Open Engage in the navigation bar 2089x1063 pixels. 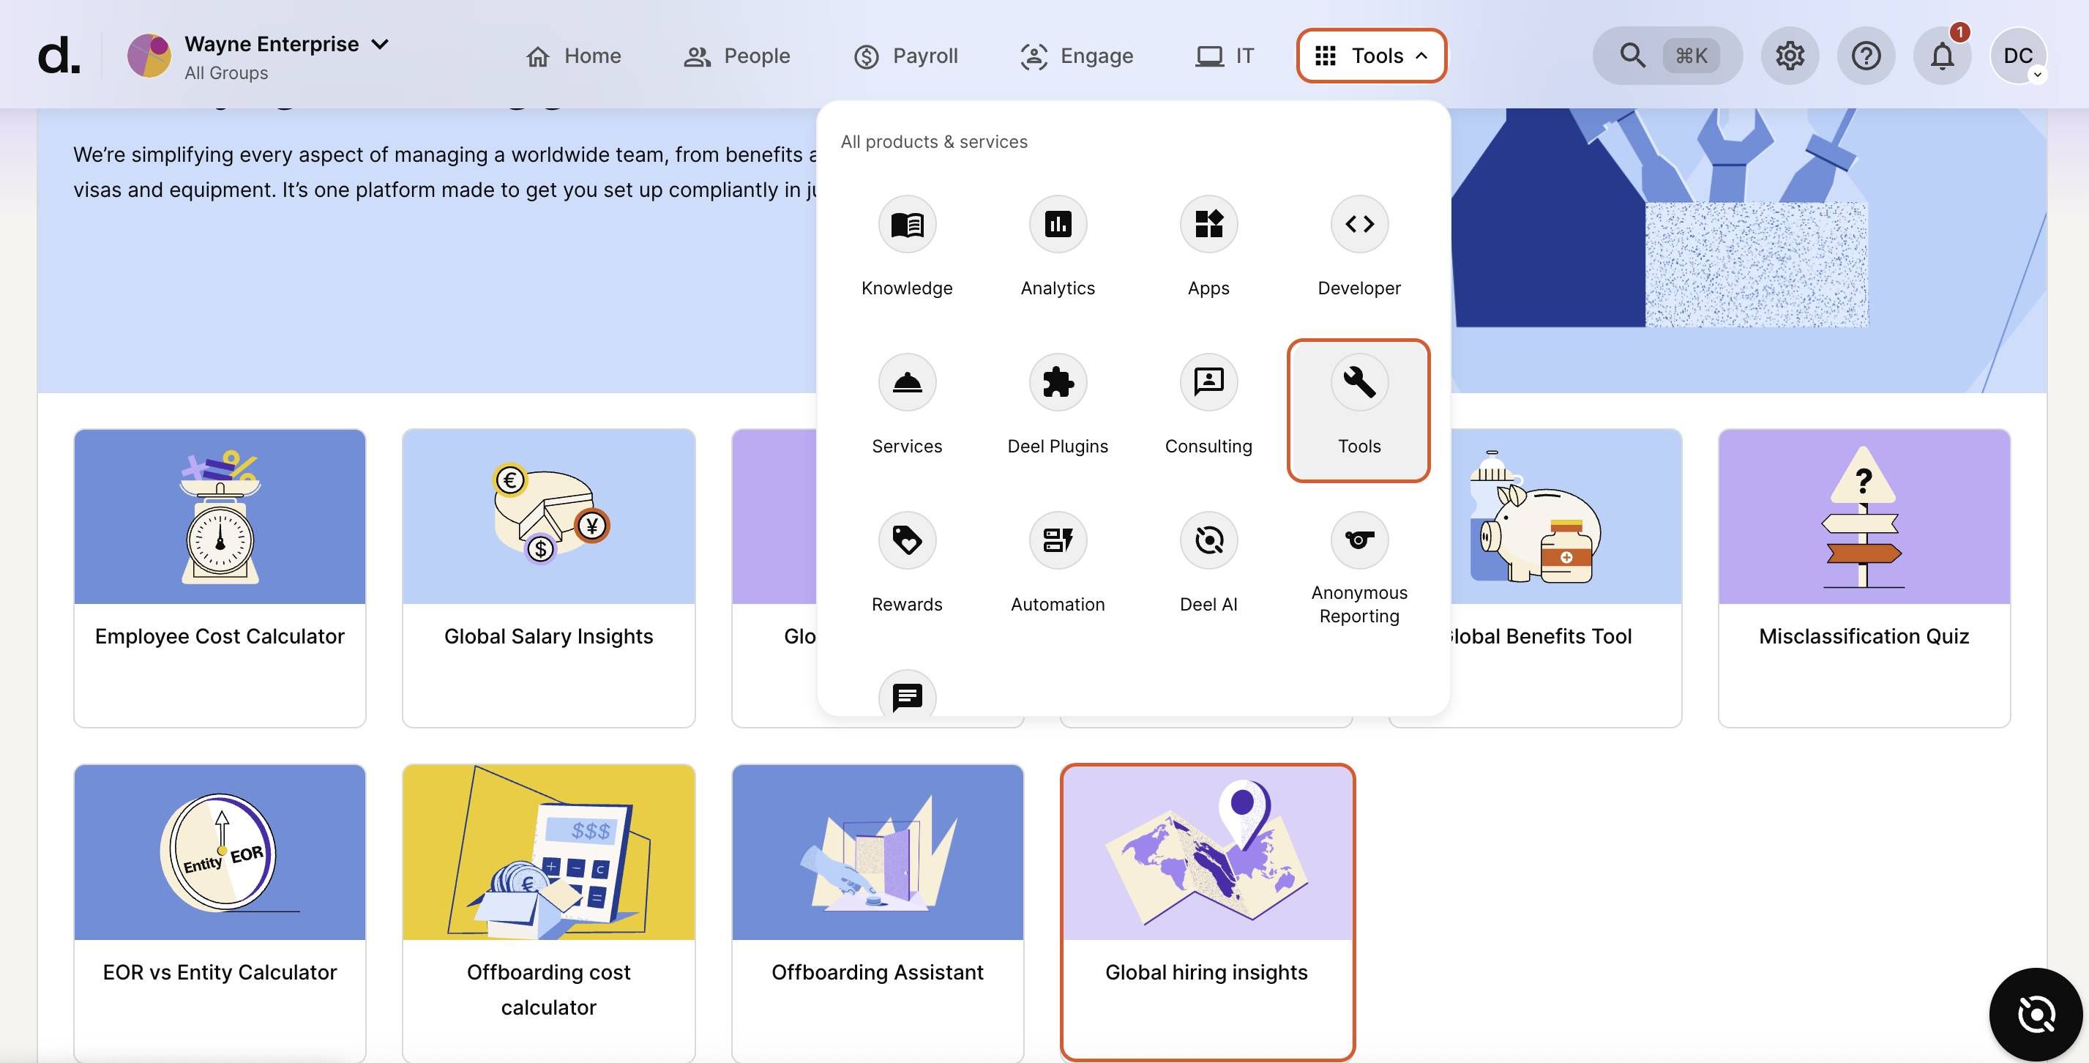coord(1076,56)
